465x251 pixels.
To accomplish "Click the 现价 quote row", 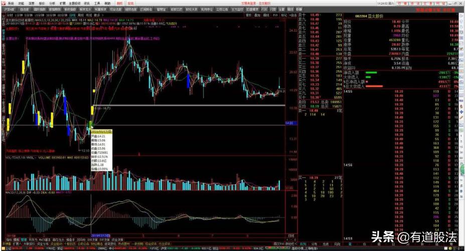I will [372, 22].
